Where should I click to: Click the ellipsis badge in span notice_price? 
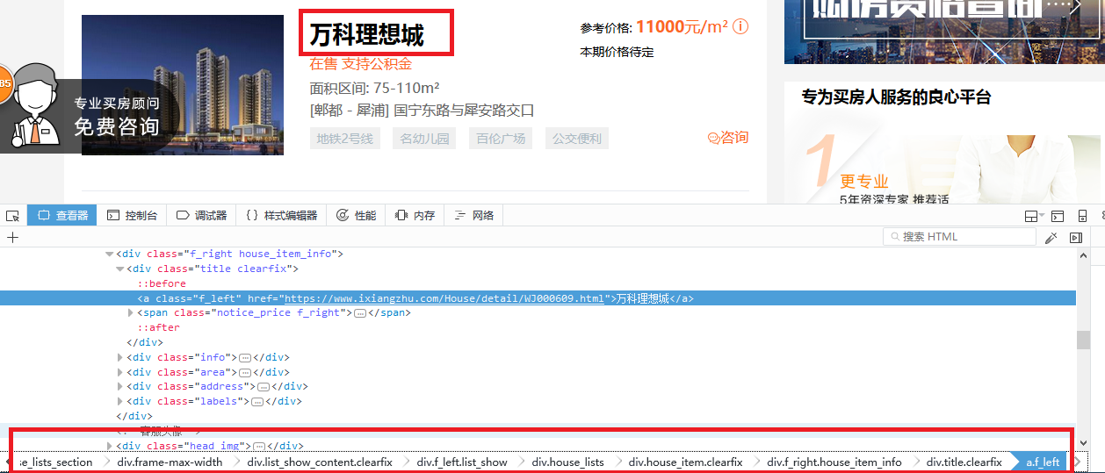(359, 313)
